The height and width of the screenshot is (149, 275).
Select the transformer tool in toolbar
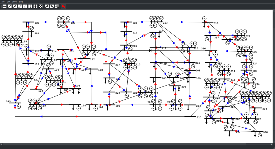[20, 6]
